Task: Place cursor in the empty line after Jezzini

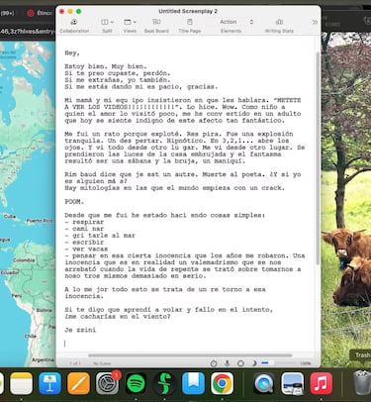Action: pyautogui.click(x=185, y=344)
